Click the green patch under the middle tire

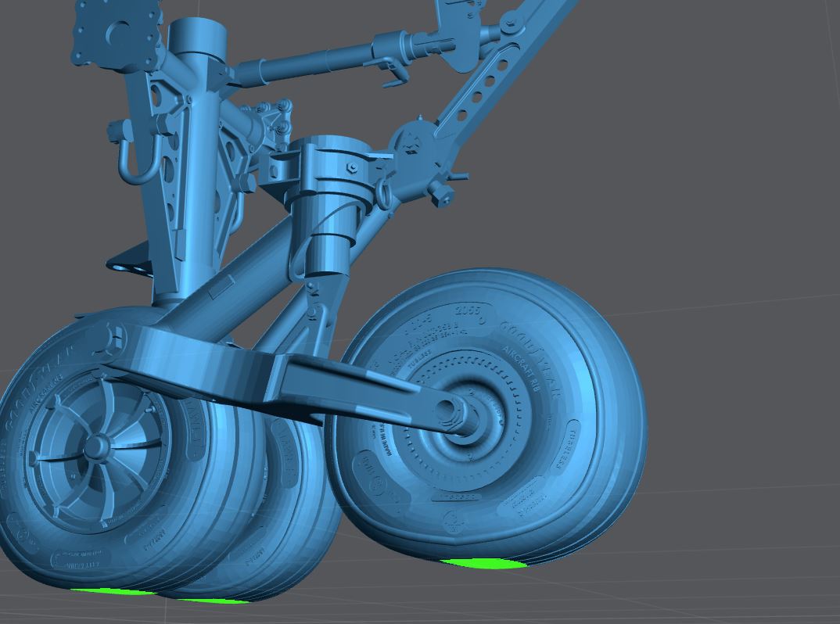pyautogui.click(x=211, y=601)
